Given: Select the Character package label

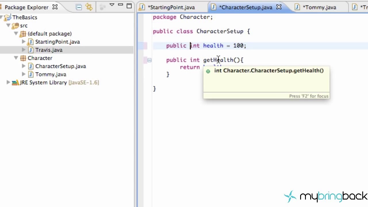Looking at the screenshot, I should coord(40,58).
